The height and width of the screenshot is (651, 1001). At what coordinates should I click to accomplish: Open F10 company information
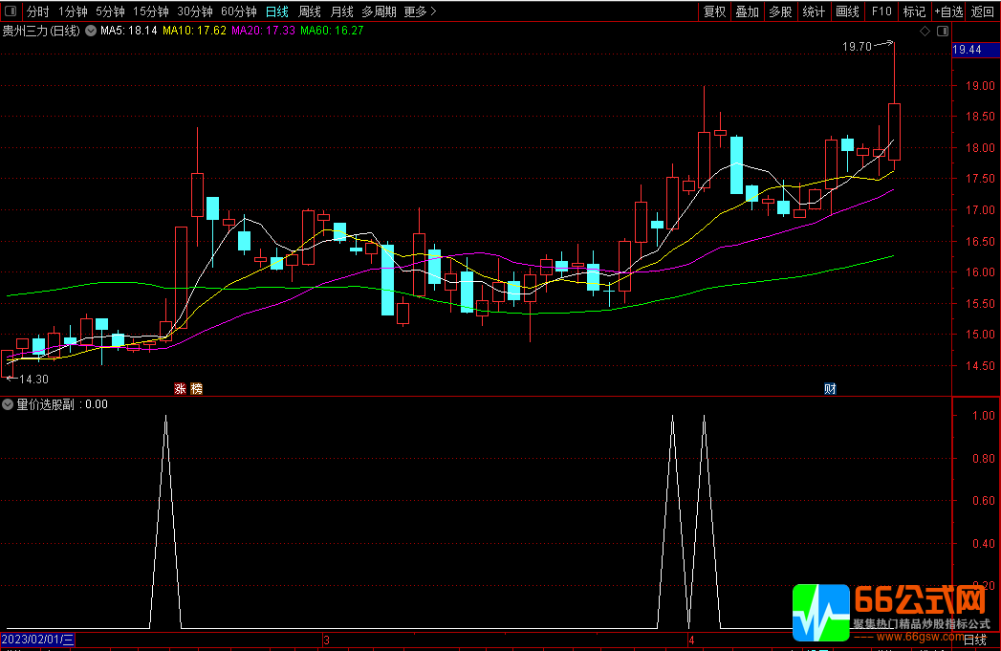click(x=881, y=11)
